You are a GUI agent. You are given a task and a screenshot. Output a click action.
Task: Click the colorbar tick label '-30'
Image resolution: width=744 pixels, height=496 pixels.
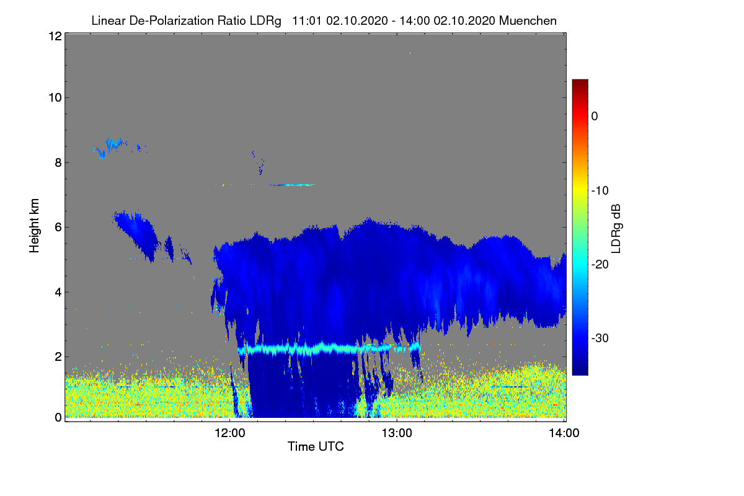(x=600, y=338)
